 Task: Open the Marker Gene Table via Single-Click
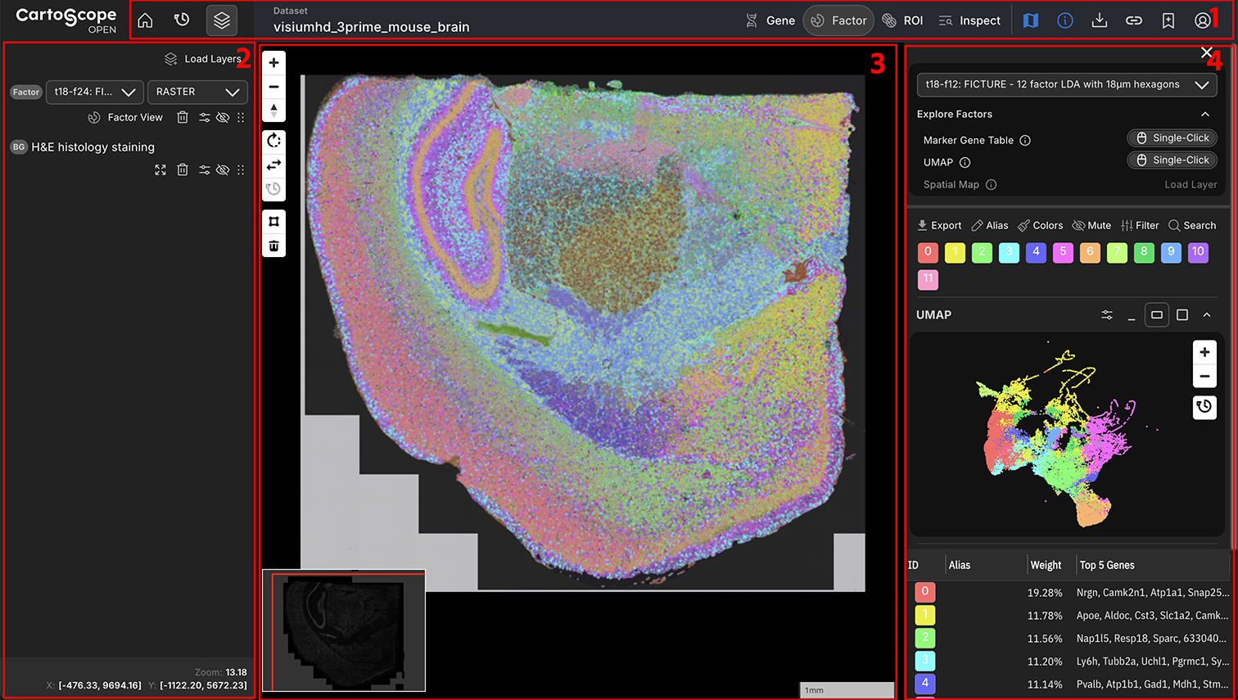(1172, 138)
